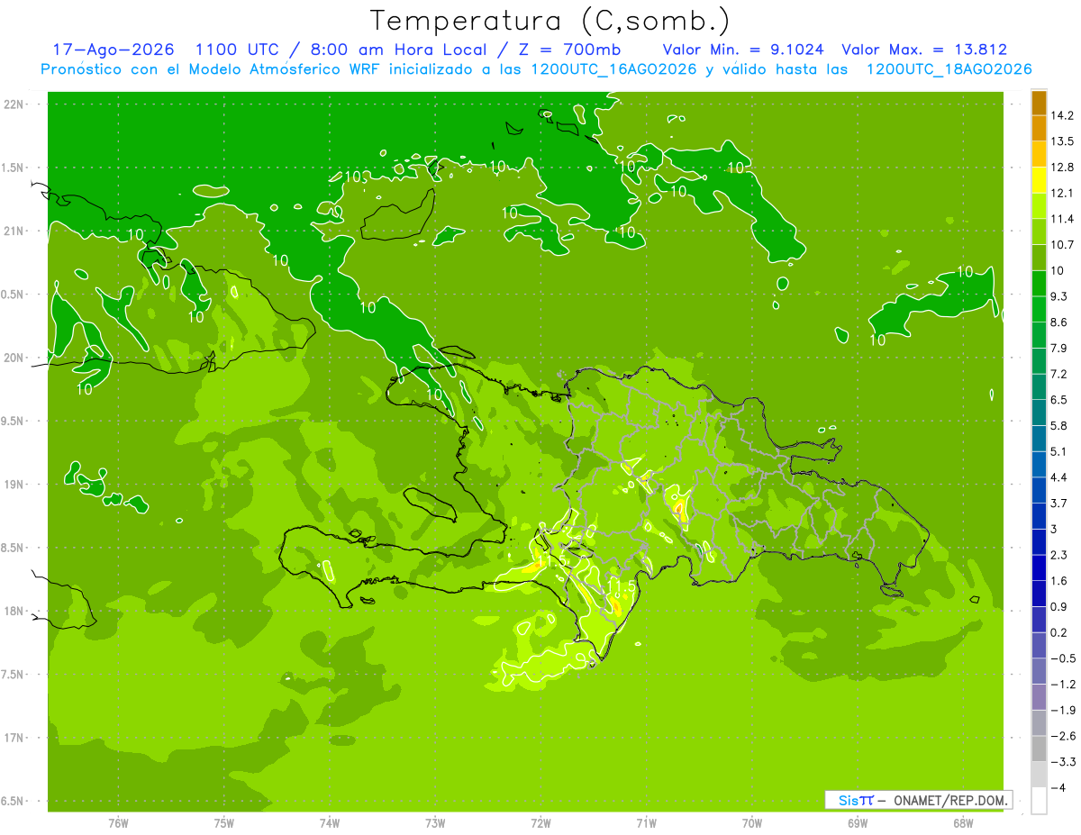Screen dimensions: 1081x835
Task: Pick the lime swatch between 11.4 and 12.1
Action: coord(1039,206)
